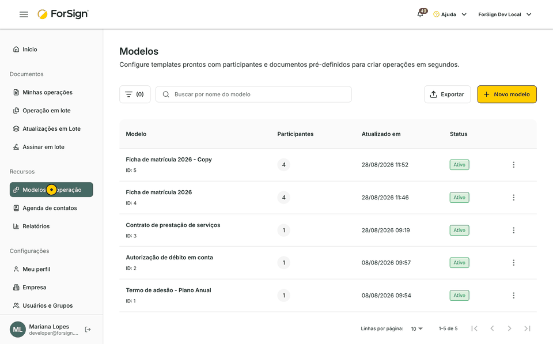Go to Início in sidebar

pos(25,50)
